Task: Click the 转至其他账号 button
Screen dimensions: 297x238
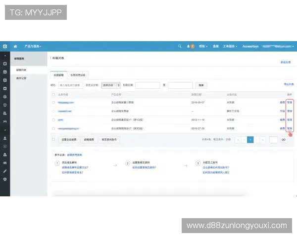Action: pos(109,139)
